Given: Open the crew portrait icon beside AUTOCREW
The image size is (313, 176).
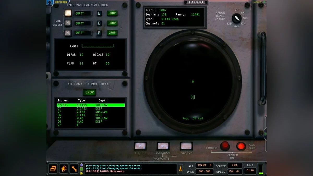Looking at the screenshot, I should tap(49, 3).
